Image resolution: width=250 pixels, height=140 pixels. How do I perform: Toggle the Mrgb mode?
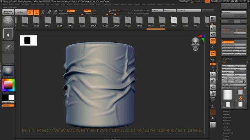61,10
